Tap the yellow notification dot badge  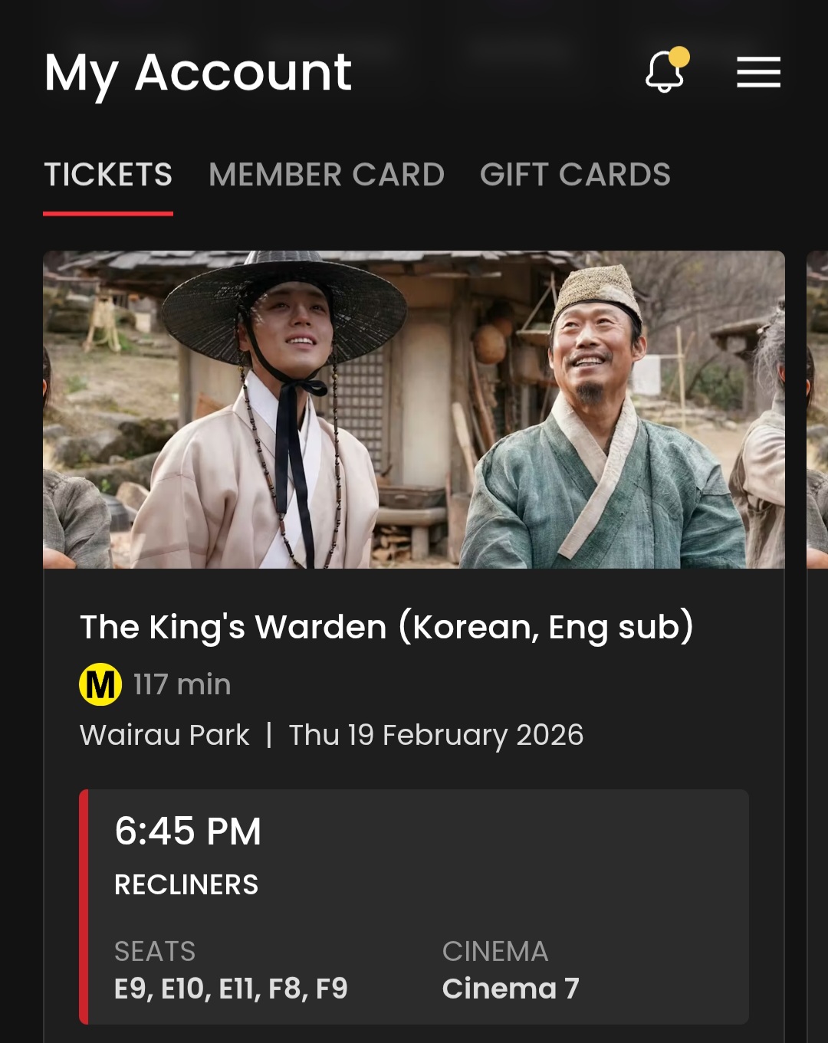pyautogui.click(x=679, y=57)
